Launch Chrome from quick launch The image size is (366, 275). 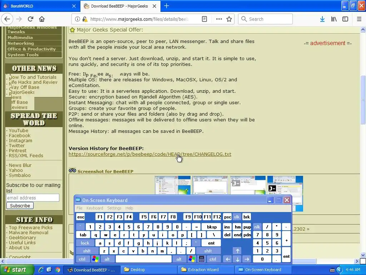coord(58,270)
